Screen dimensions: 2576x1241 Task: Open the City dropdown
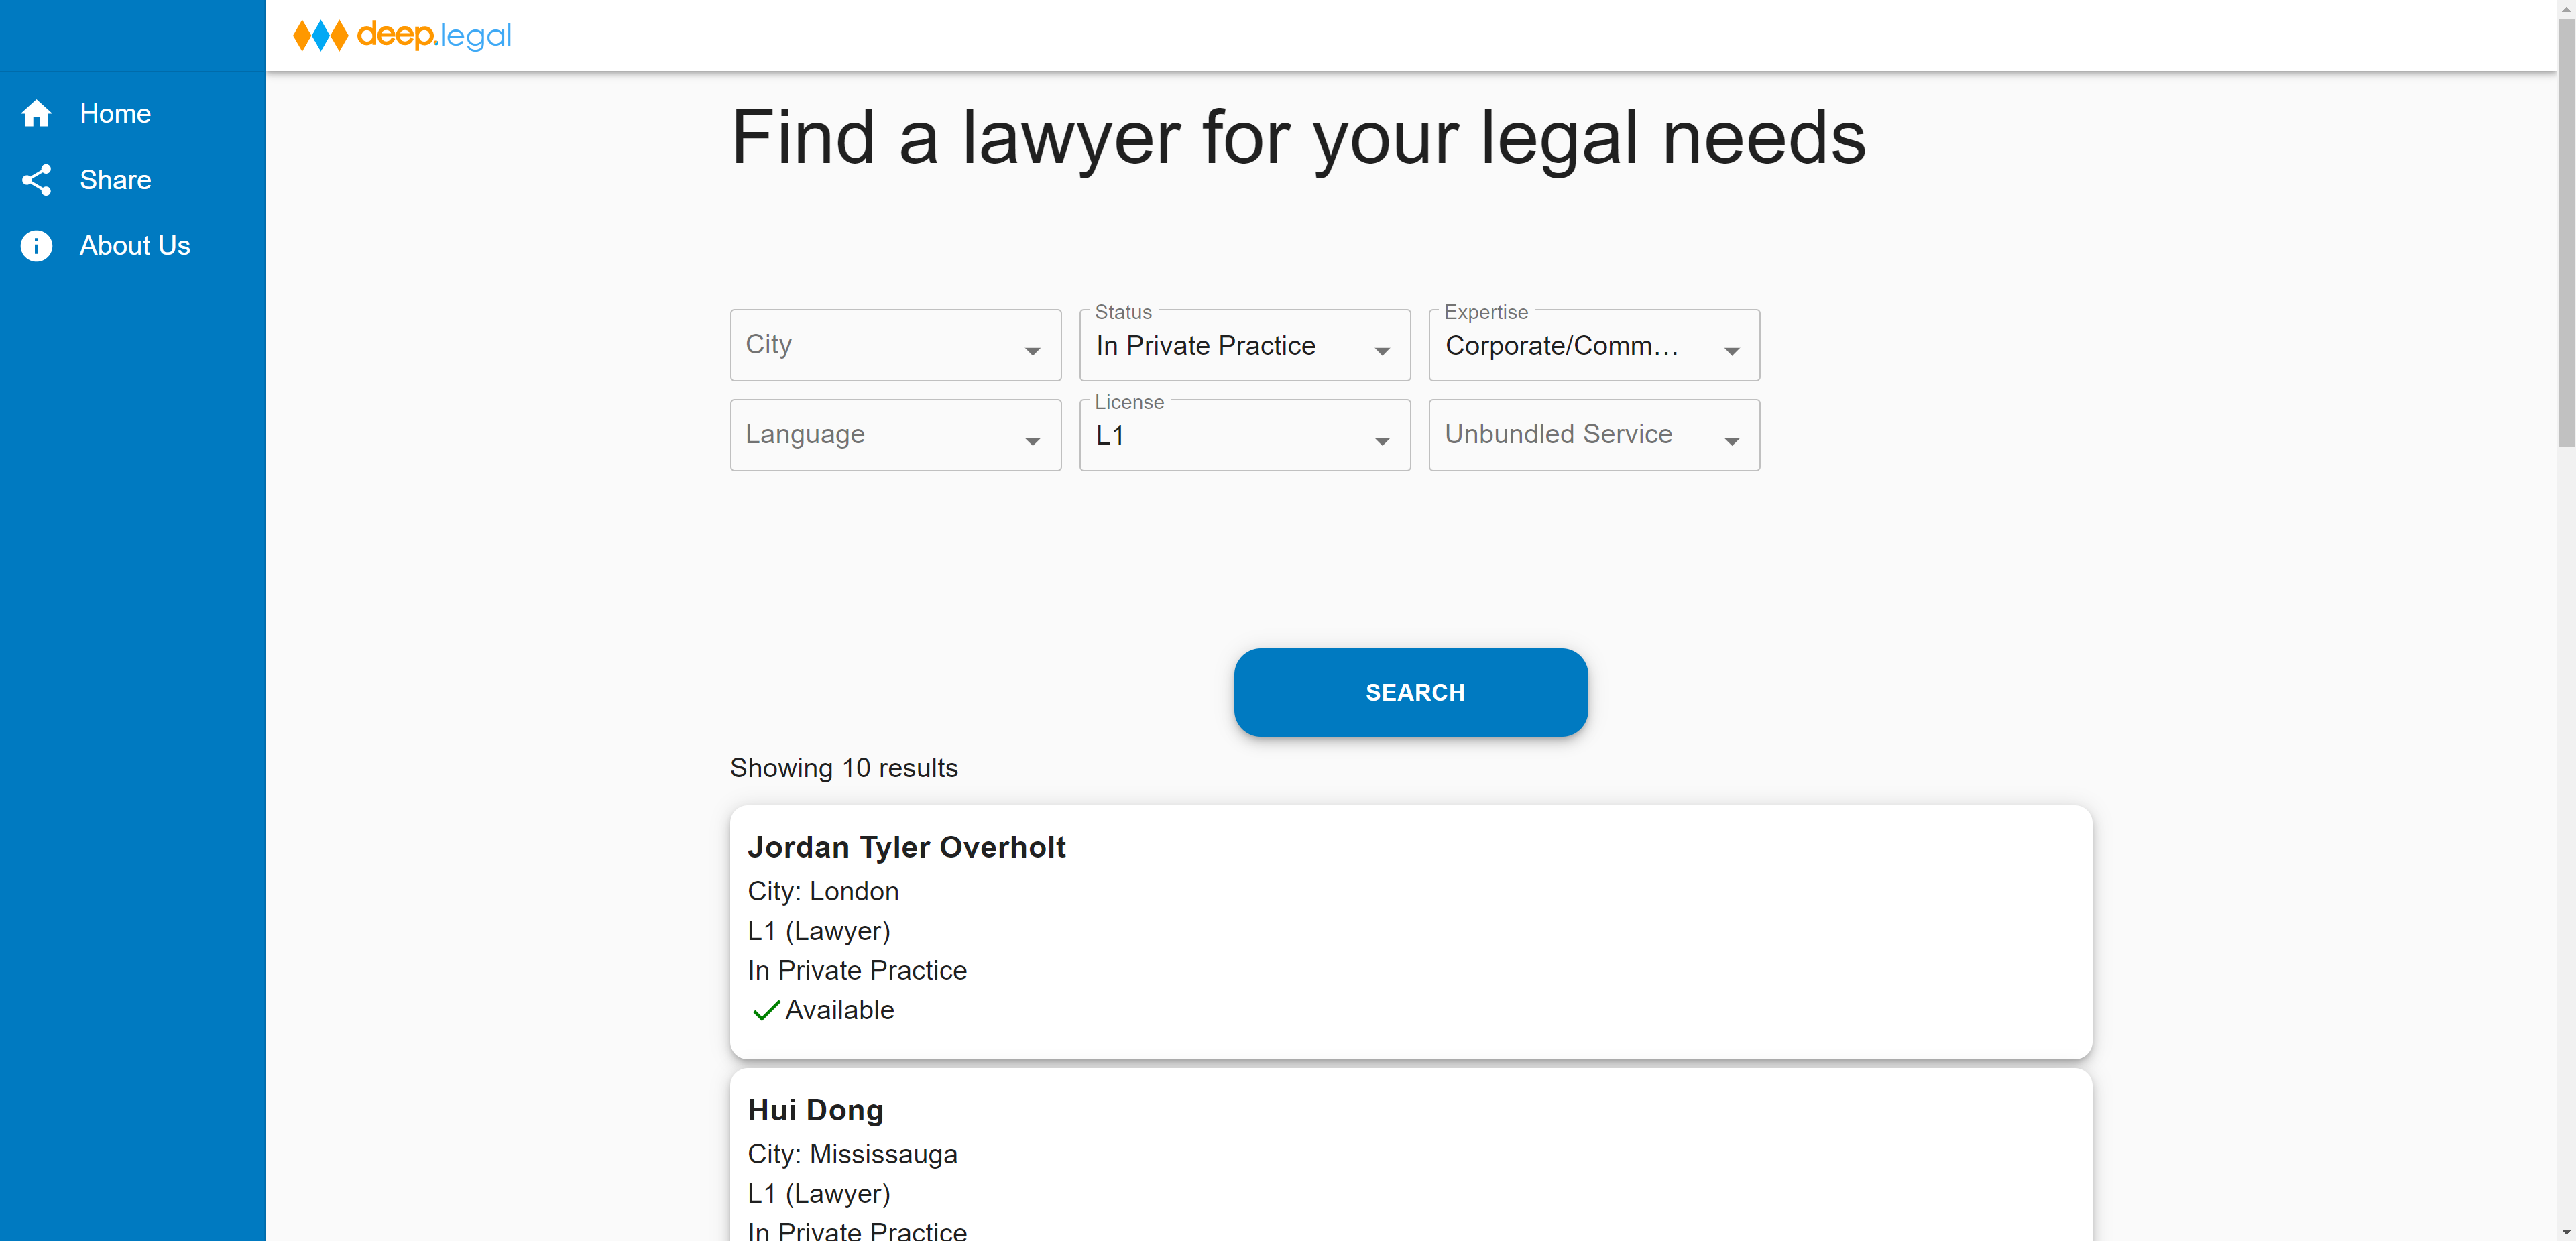895,345
